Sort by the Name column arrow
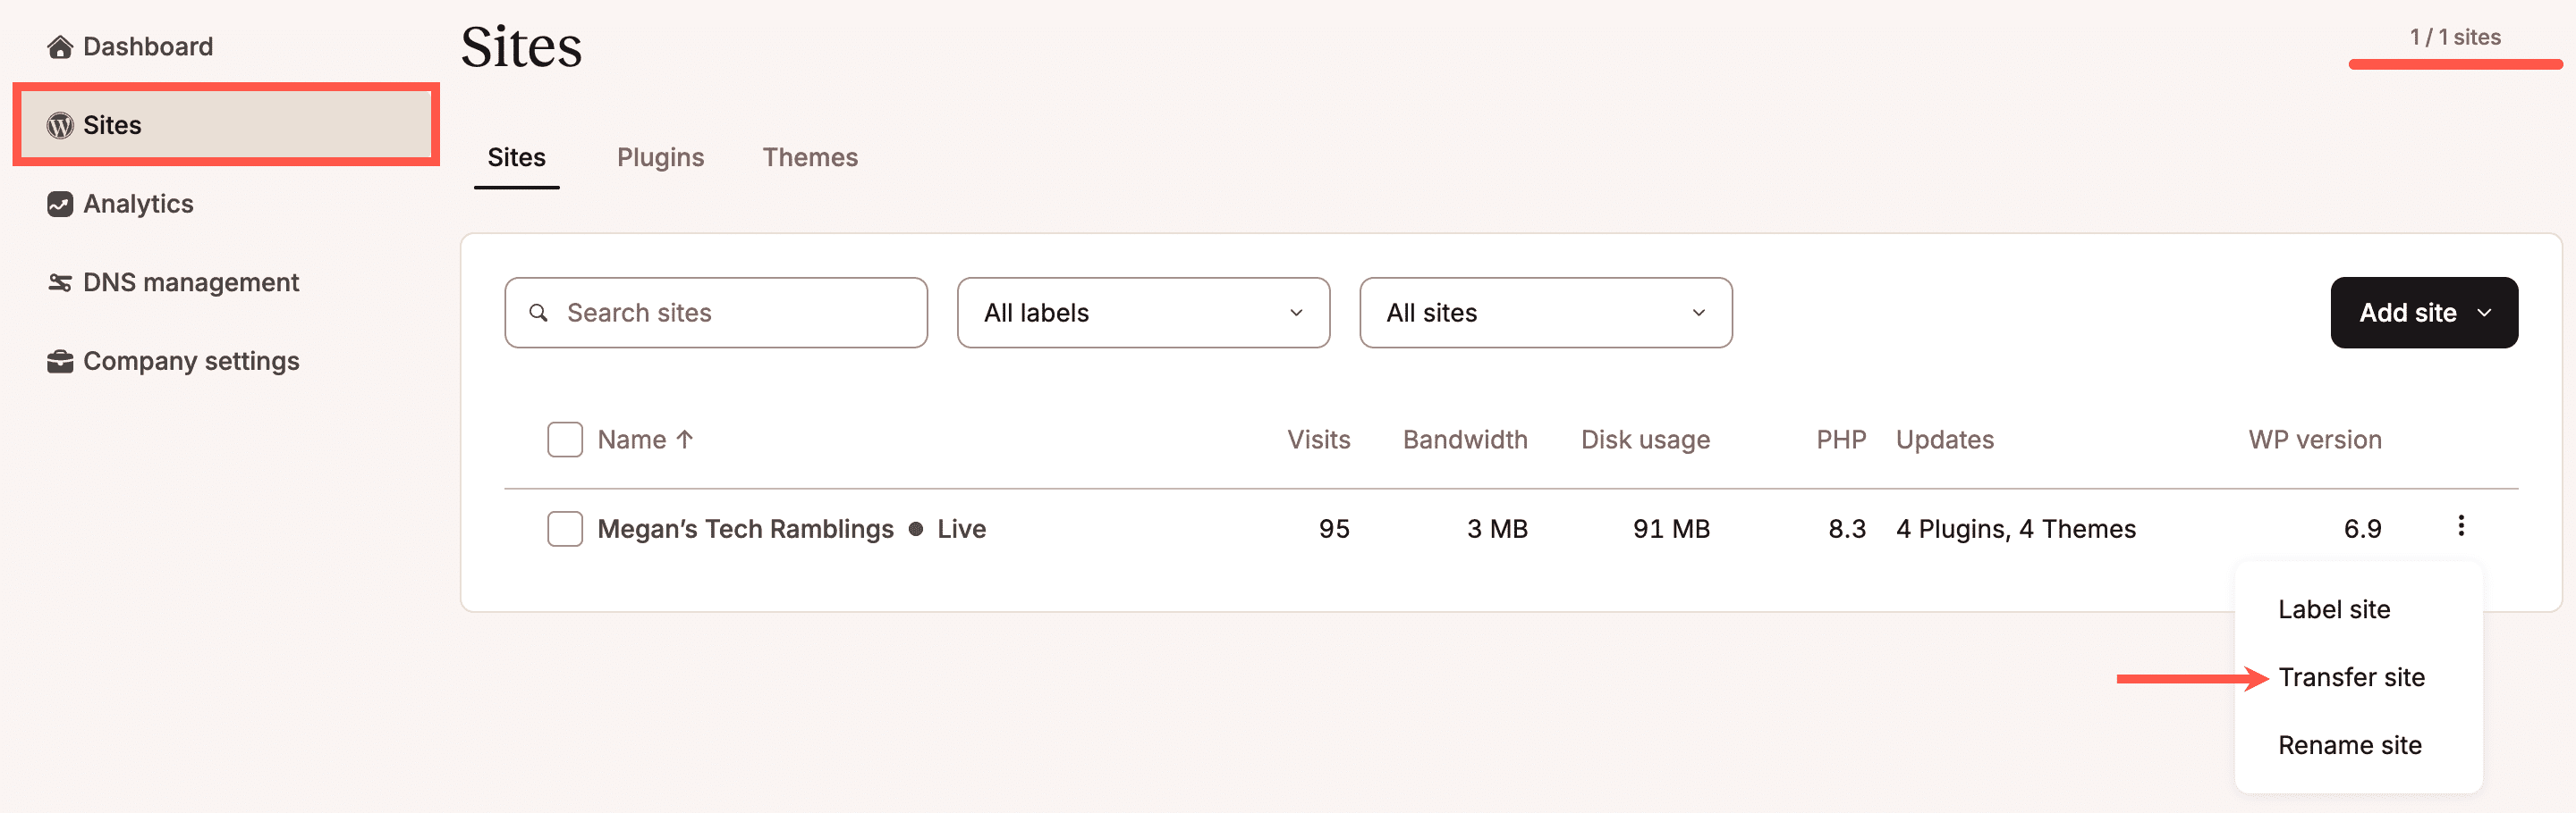Screen dimensions: 2576x813 [685, 440]
